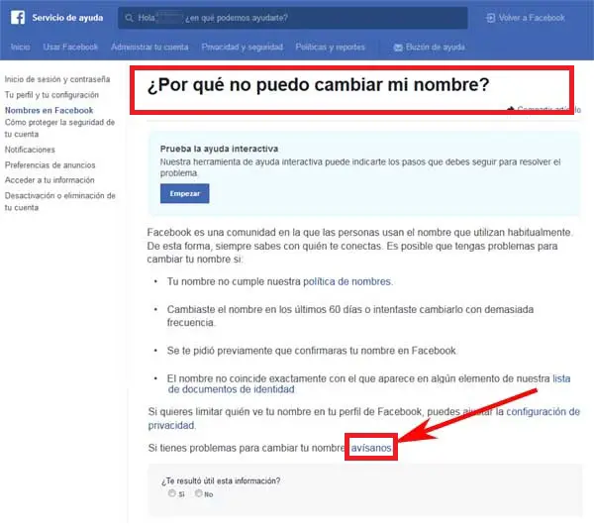This screenshot has height=528, width=594.
Task: Follow the política de nombres link
Action: (x=347, y=281)
